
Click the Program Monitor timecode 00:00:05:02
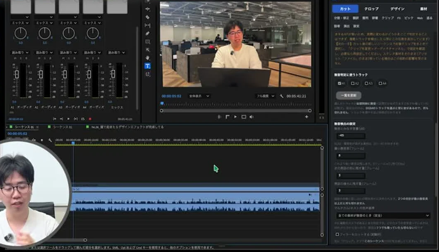click(x=171, y=96)
